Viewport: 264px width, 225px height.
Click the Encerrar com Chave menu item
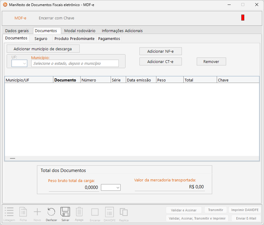(56, 18)
